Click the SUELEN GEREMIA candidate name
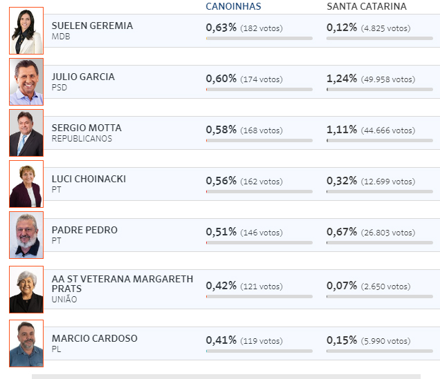440x379 pixels. 92,26
